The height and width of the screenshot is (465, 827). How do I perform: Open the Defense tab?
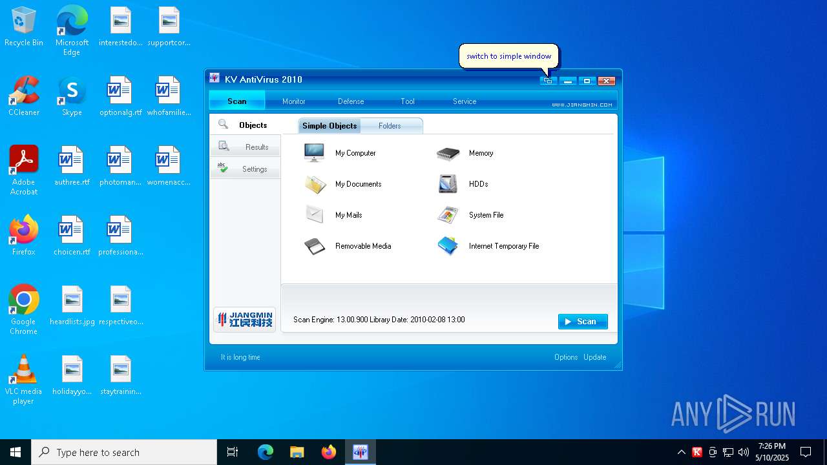[351, 101]
